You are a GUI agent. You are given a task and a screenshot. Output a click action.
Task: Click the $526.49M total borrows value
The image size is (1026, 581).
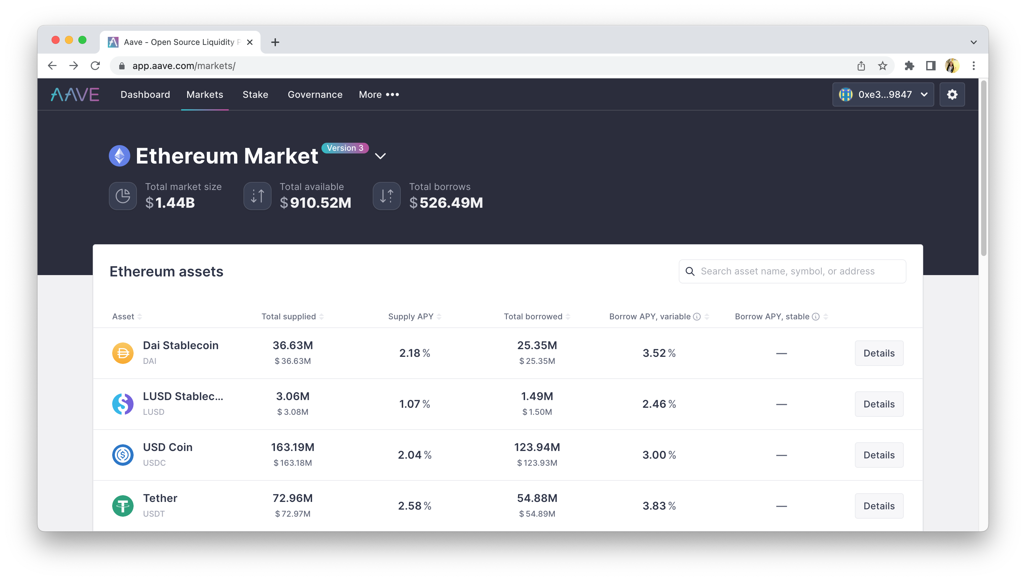[446, 203]
